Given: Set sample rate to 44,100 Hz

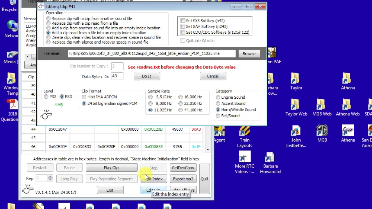Looking at the screenshot, I should [180, 110].
